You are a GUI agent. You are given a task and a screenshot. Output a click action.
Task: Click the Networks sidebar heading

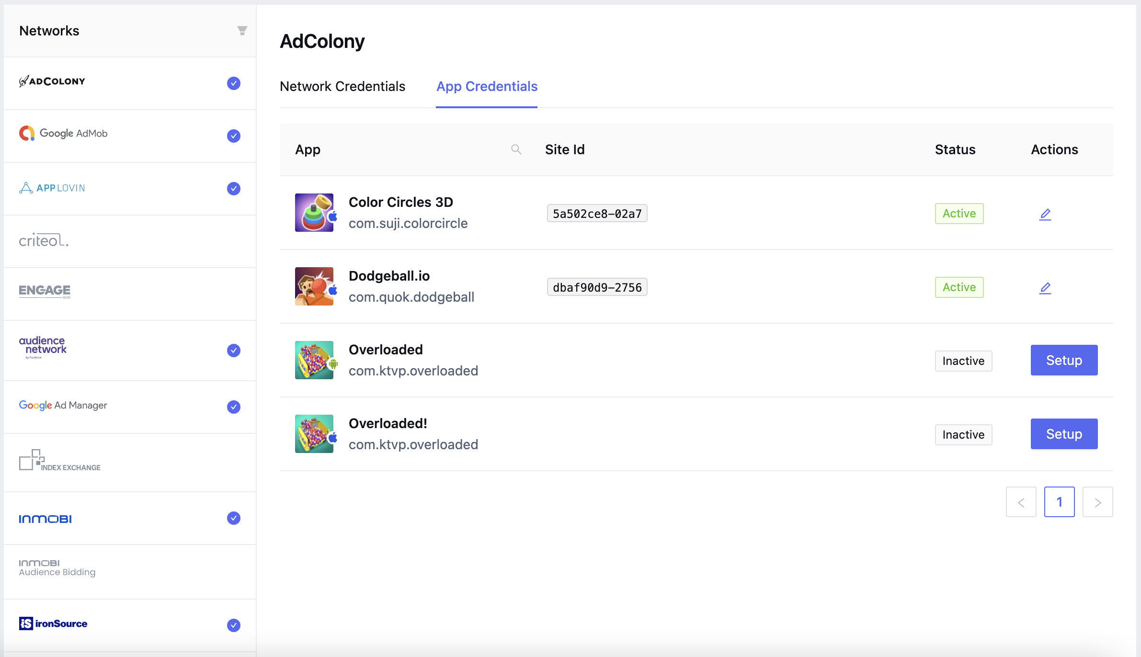(x=49, y=31)
